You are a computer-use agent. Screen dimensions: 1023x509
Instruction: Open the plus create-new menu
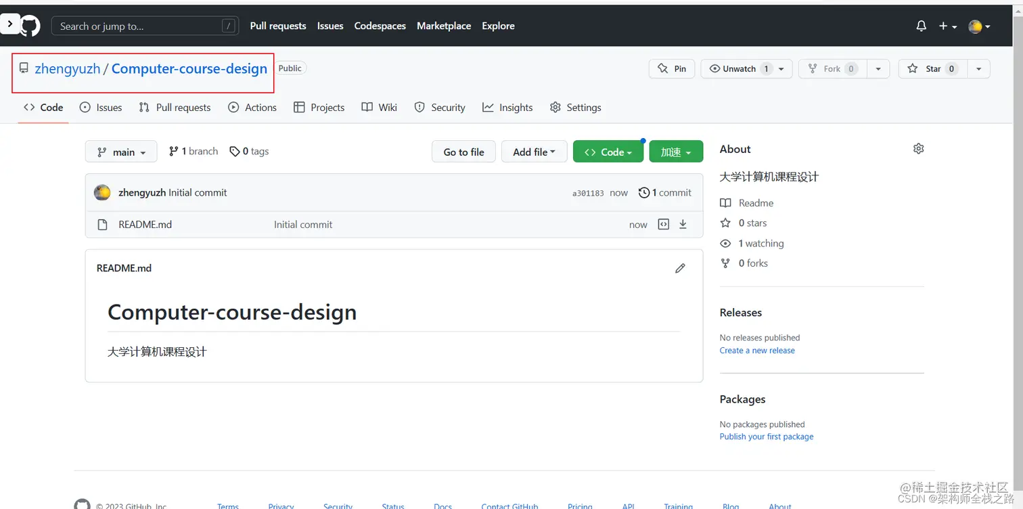click(x=948, y=26)
